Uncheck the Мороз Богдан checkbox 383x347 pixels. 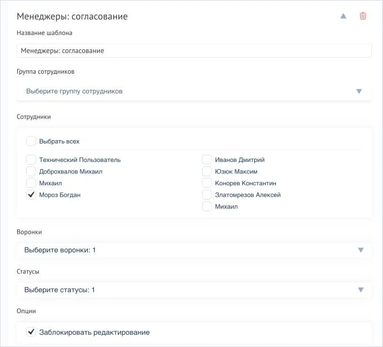tap(31, 195)
